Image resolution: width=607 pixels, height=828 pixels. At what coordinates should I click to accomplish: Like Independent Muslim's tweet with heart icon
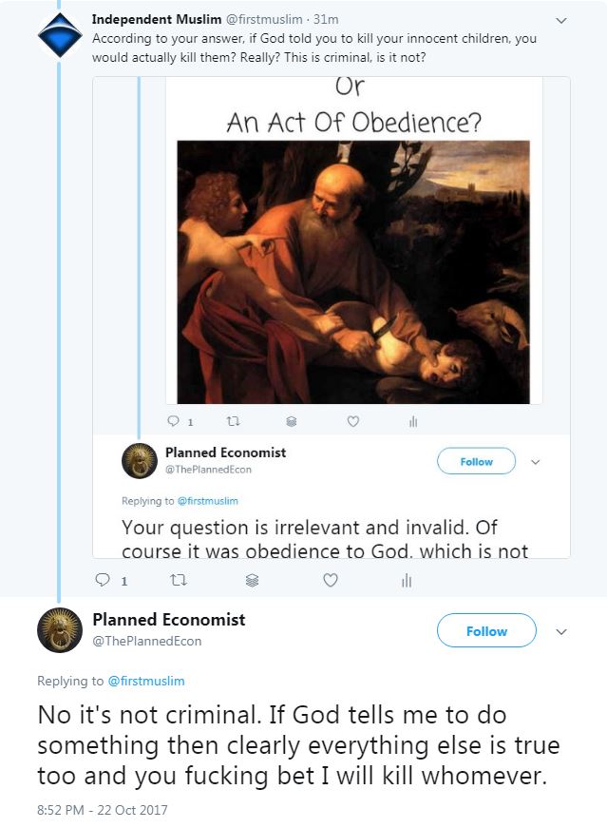tap(330, 580)
